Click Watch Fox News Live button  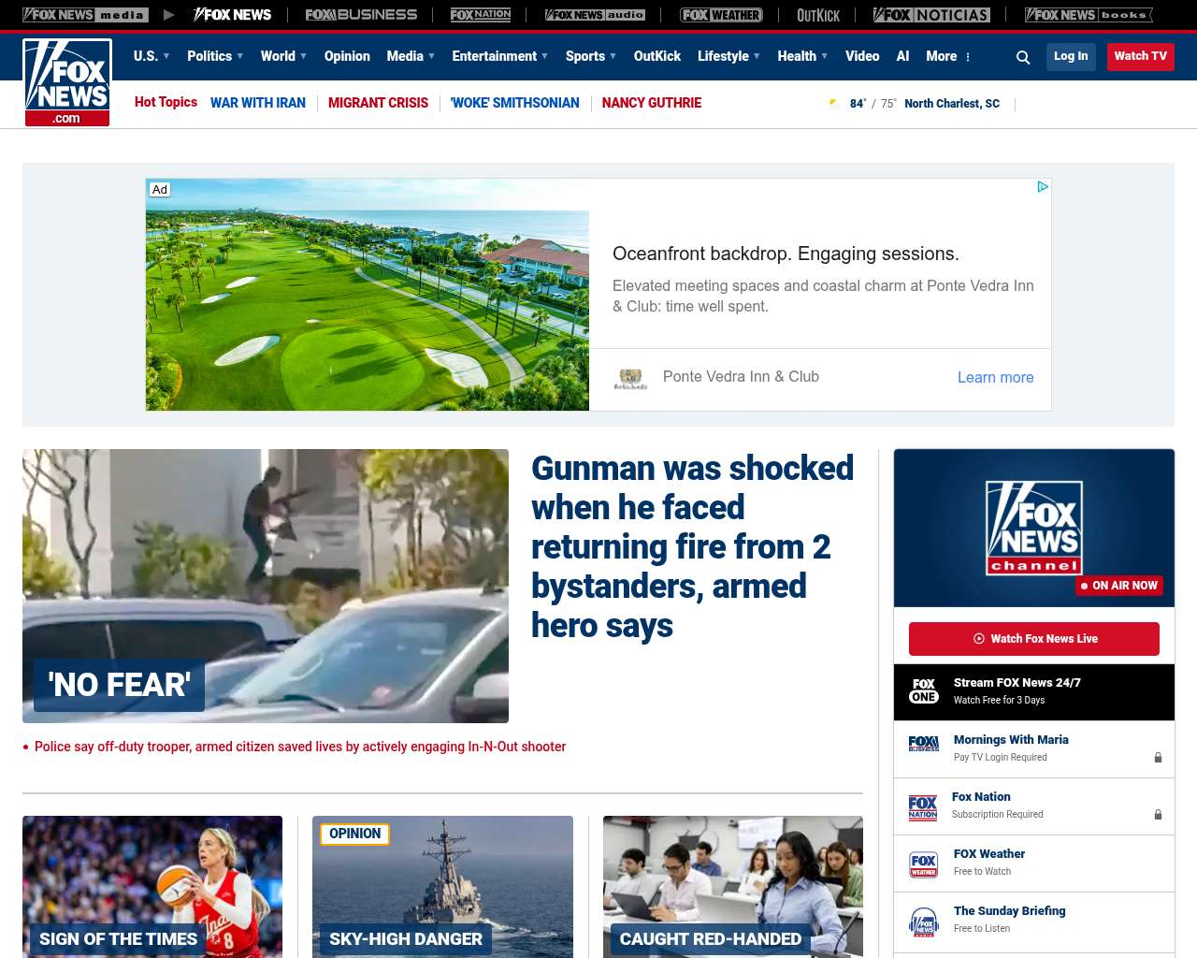click(x=1034, y=639)
